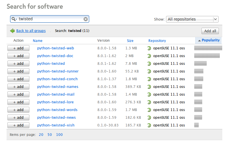Click inside the twisted search field

point(50,19)
